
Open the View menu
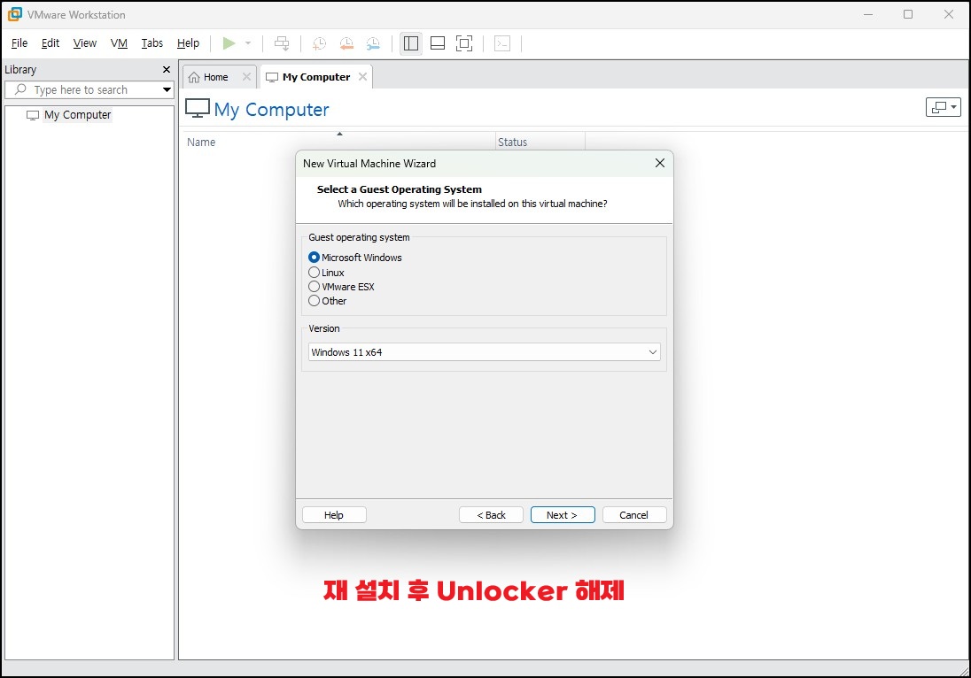tap(85, 42)
